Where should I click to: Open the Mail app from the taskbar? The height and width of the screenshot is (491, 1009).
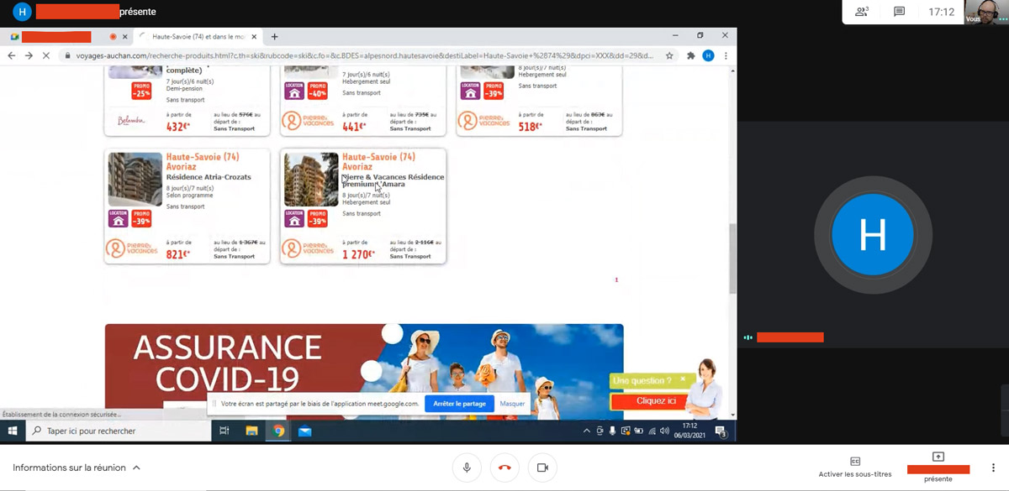304,431
